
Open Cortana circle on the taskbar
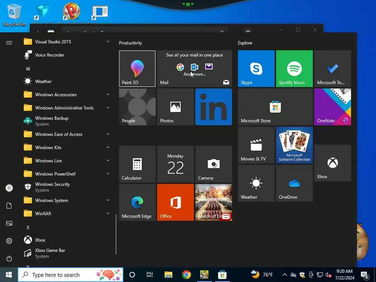coord(132,275)
